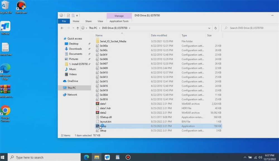Open the Customize Quick Access Toolbar dropdown

coord(77,16)
